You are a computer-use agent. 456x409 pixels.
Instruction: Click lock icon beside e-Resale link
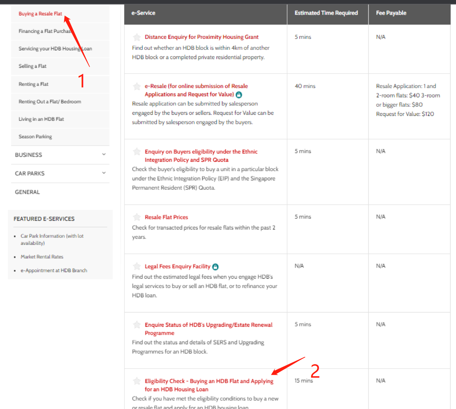coord(239,95)
